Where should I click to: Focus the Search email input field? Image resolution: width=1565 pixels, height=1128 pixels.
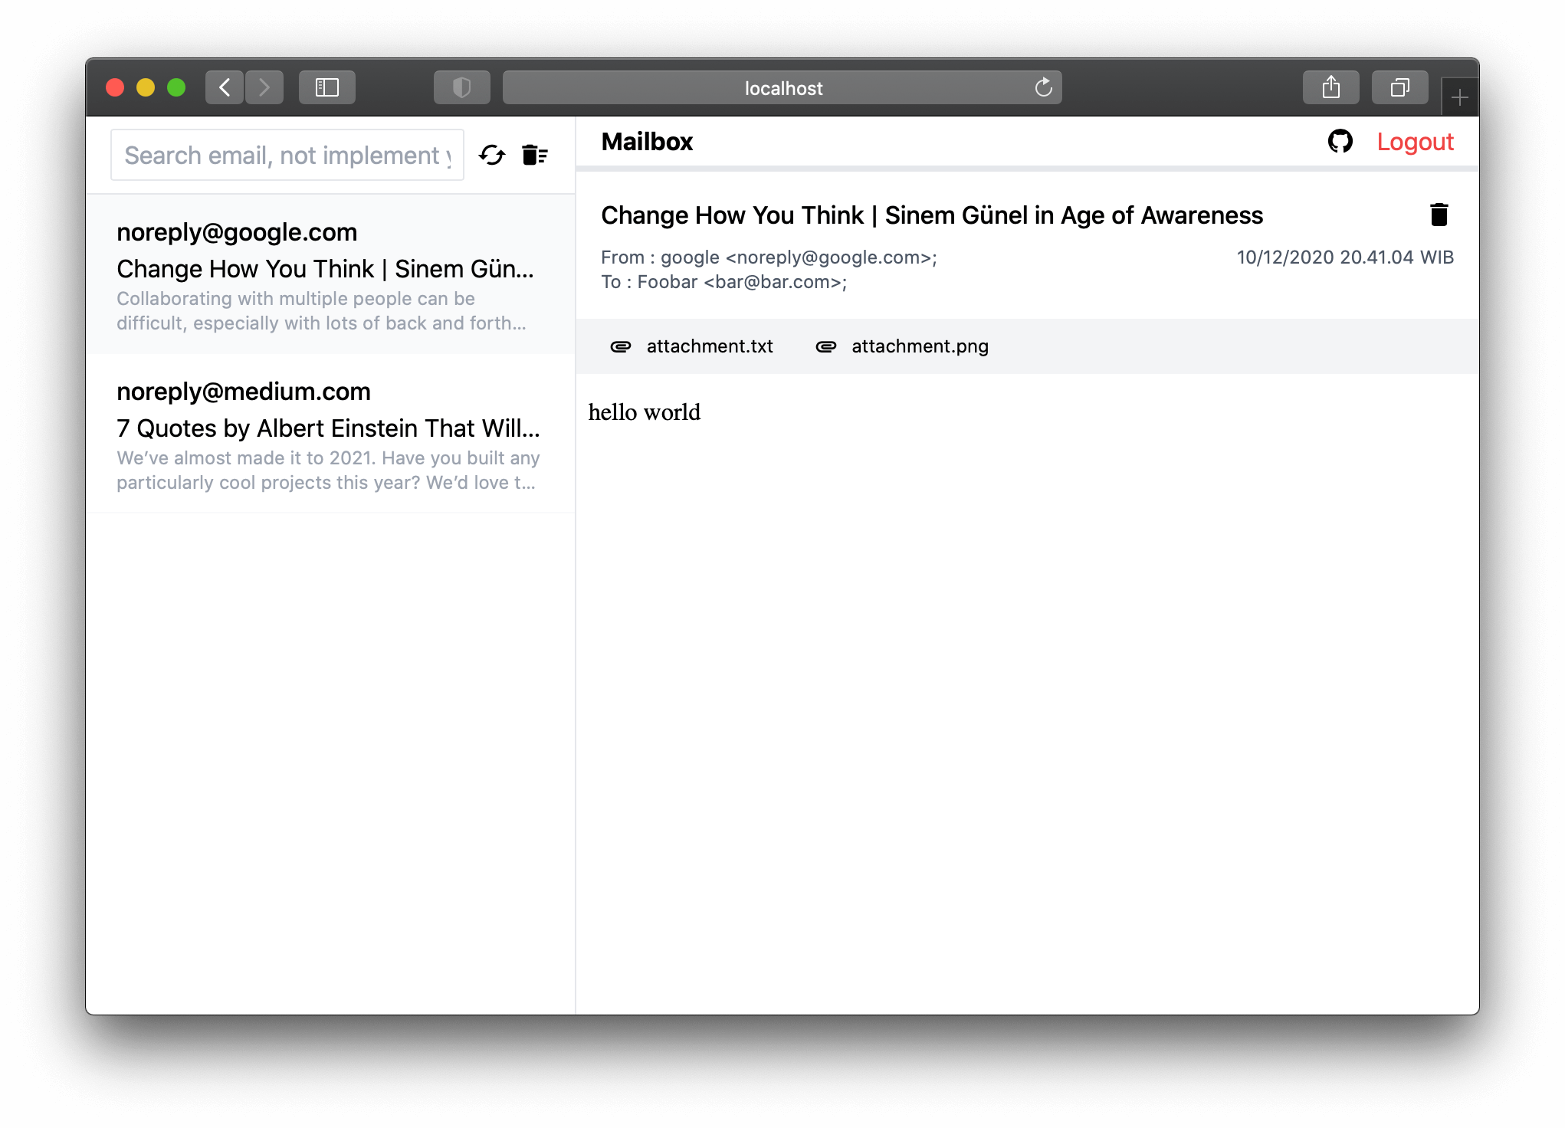click(287, 156)
